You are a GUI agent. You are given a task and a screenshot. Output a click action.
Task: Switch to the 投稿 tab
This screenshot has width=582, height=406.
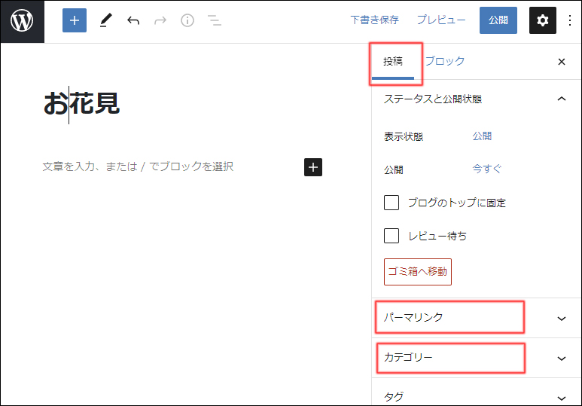click(x=393, y=62)
